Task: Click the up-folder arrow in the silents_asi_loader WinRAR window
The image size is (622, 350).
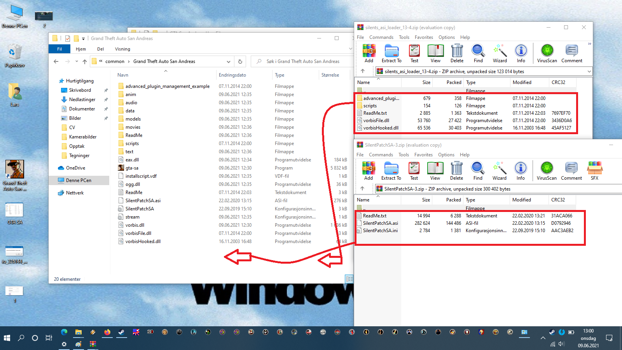Action: [363, 71]
